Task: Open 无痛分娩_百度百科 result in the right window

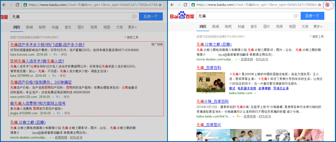Action: point(213,101)
